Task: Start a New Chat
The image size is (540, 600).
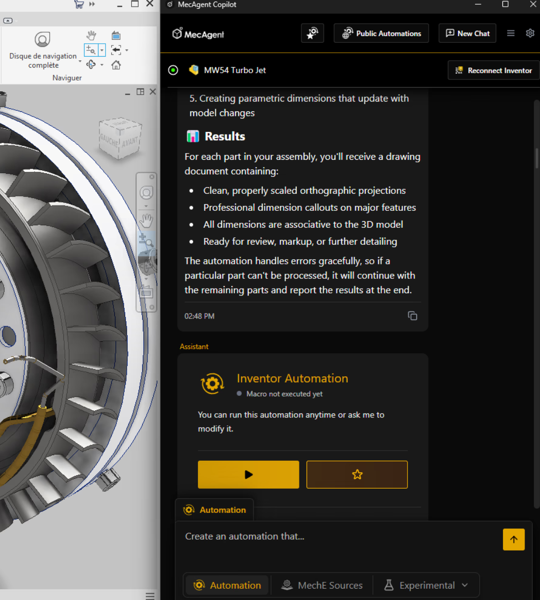Action: tap(467, 34)
